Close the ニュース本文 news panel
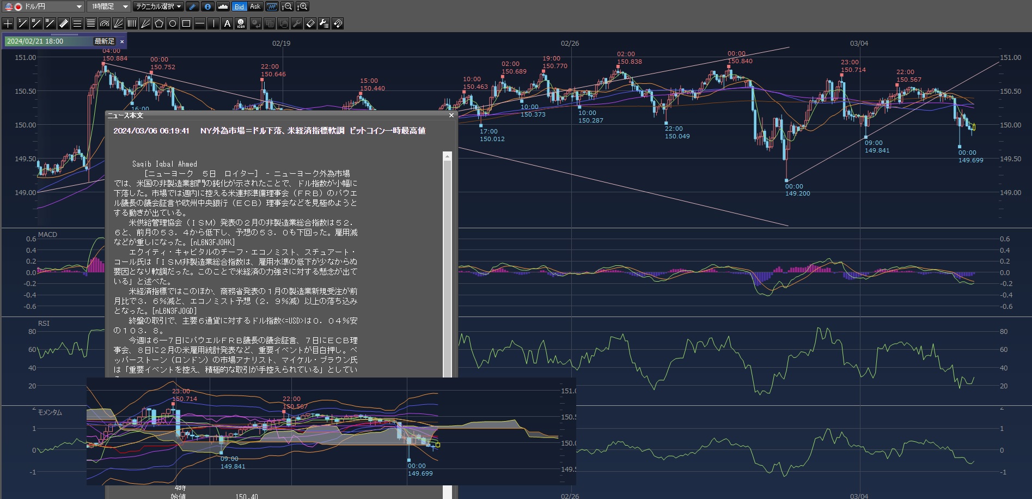The height and width of the screenshot is (499, 1032). click(x=451, y=115)
